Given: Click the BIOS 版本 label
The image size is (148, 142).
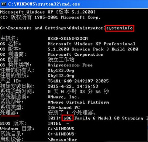Looking at the screenshot, I should pos(13,124).
